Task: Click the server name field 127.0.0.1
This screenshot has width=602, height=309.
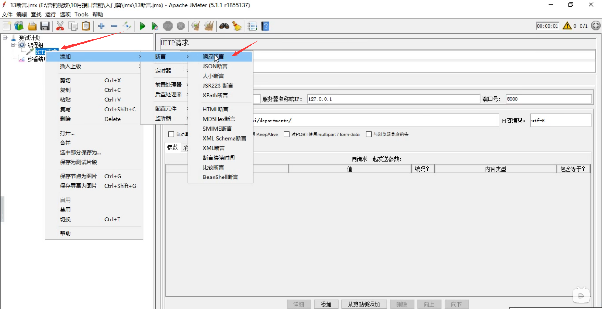Action: pos(393,99)
